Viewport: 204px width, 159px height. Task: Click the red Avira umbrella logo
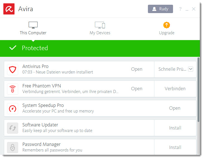9,9
